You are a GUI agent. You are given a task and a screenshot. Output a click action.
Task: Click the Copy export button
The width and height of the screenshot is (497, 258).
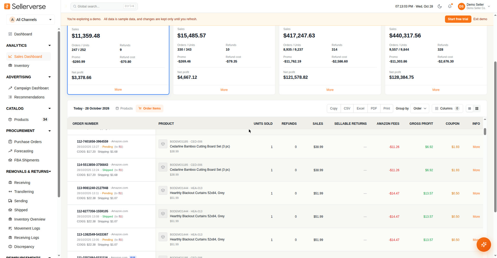click(334, 108)
